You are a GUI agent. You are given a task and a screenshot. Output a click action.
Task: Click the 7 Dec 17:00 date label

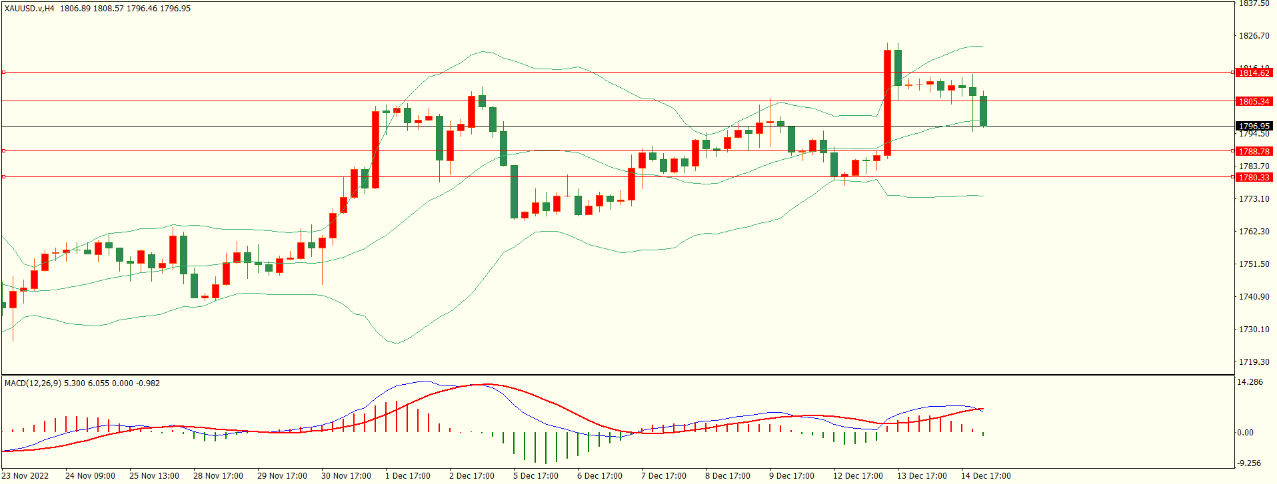[663, 476]
